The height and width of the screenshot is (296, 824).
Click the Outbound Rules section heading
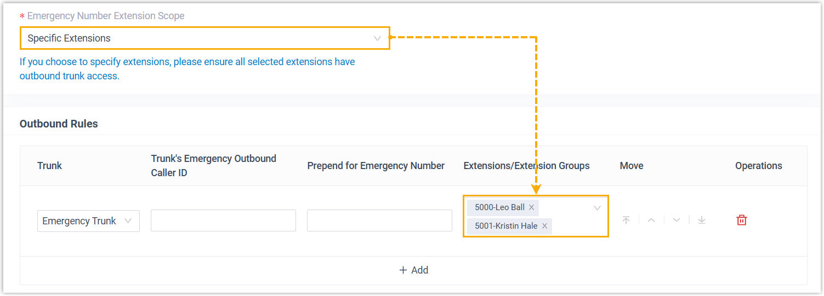[x=59, y=124]
